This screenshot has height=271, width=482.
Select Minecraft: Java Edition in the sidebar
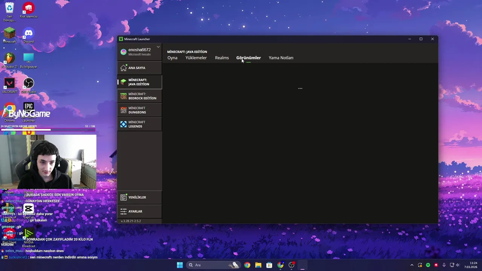139,82
